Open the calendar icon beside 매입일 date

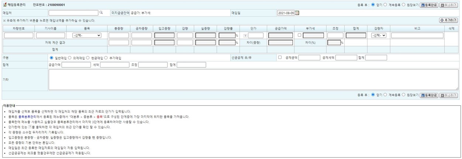click(x=297, y=13)
